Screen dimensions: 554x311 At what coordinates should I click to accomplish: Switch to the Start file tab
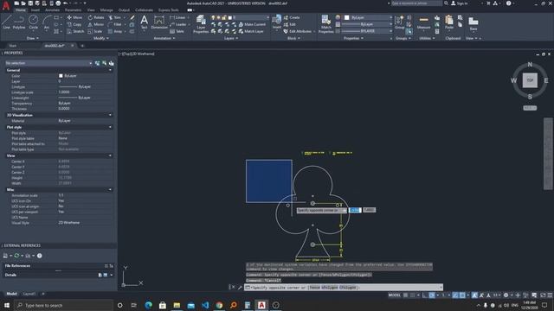(x=13, y=46)
